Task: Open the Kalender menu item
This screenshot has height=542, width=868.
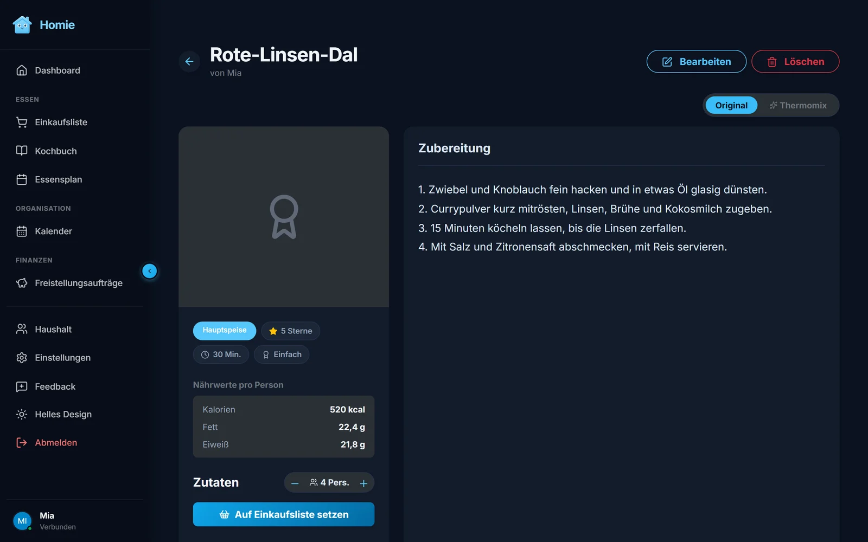Action: click(75, 231)
